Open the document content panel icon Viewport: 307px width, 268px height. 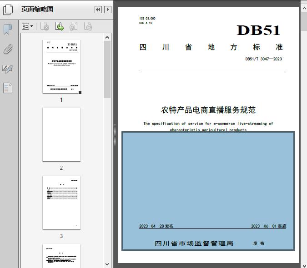tap(8, 88)
